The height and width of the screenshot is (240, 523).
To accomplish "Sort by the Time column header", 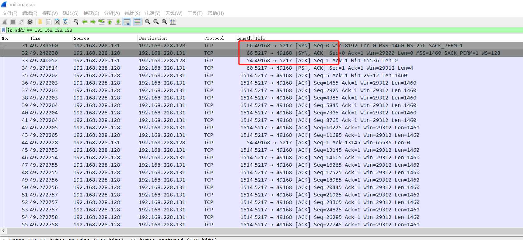I will click(x=50, y=38).
